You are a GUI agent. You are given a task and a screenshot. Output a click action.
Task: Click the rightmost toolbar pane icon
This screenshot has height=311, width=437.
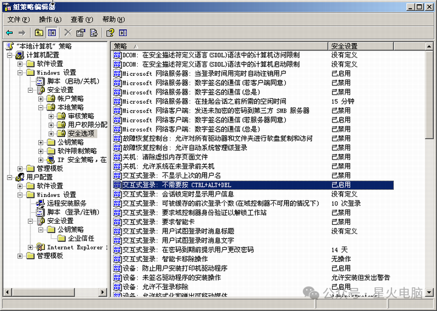pos(123,33)
